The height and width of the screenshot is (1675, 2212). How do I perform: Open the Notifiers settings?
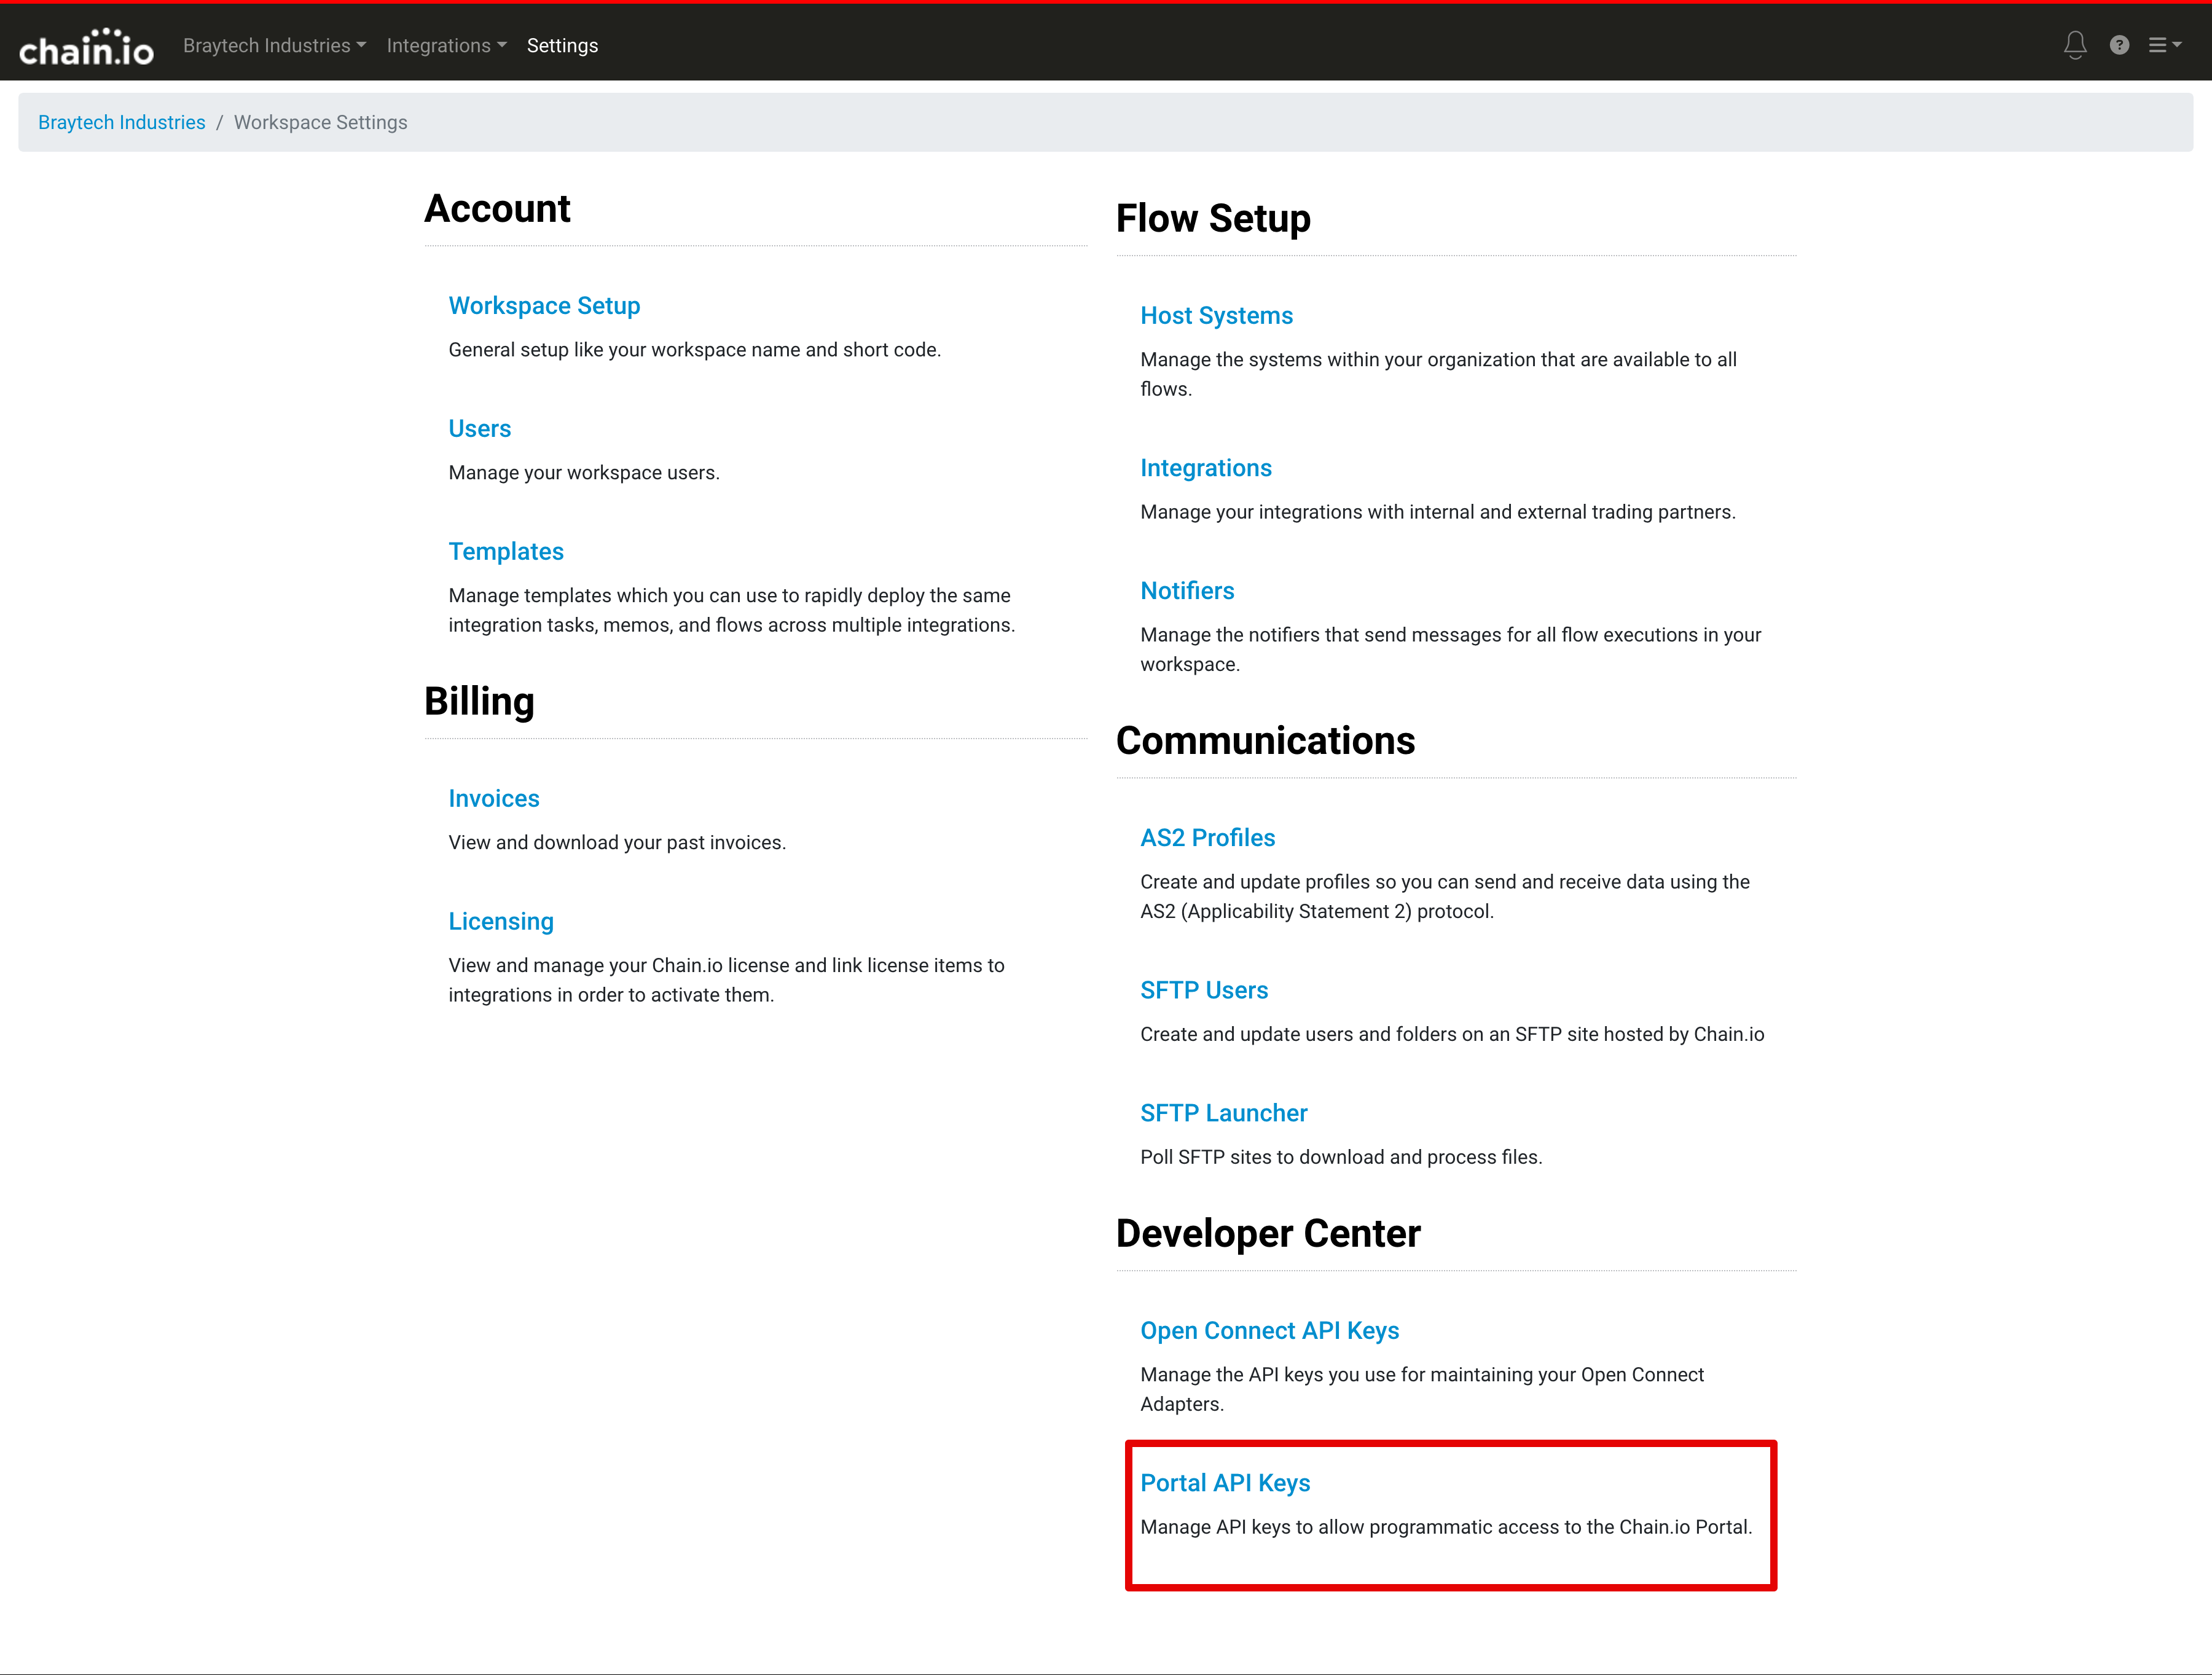pyautogui.click(x=1186, y=592)
